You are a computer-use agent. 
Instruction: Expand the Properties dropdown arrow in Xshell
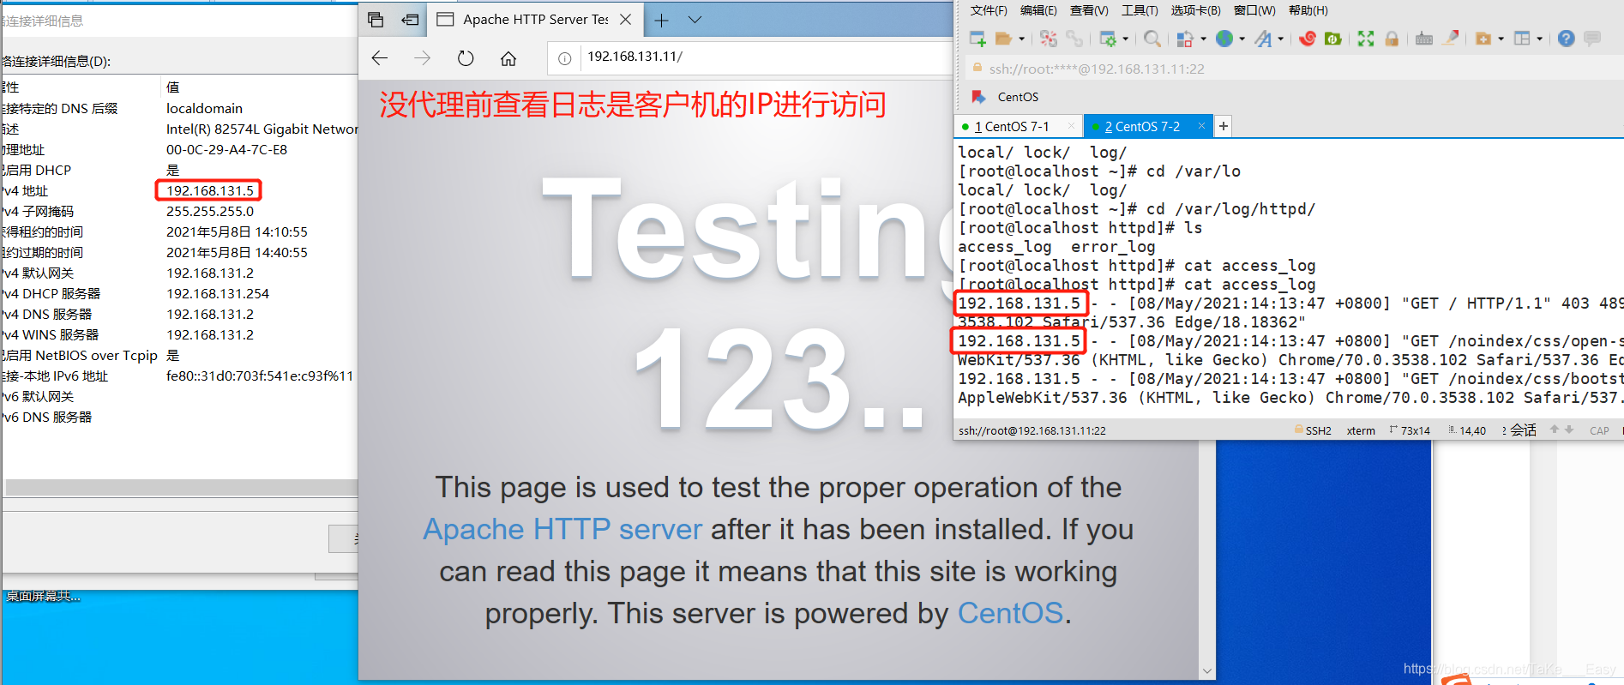click(1126, 39)
